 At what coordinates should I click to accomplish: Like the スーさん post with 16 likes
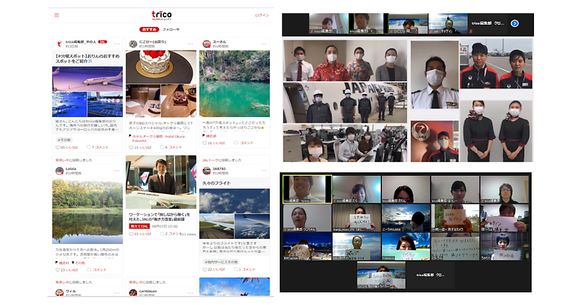coord(213,143)
